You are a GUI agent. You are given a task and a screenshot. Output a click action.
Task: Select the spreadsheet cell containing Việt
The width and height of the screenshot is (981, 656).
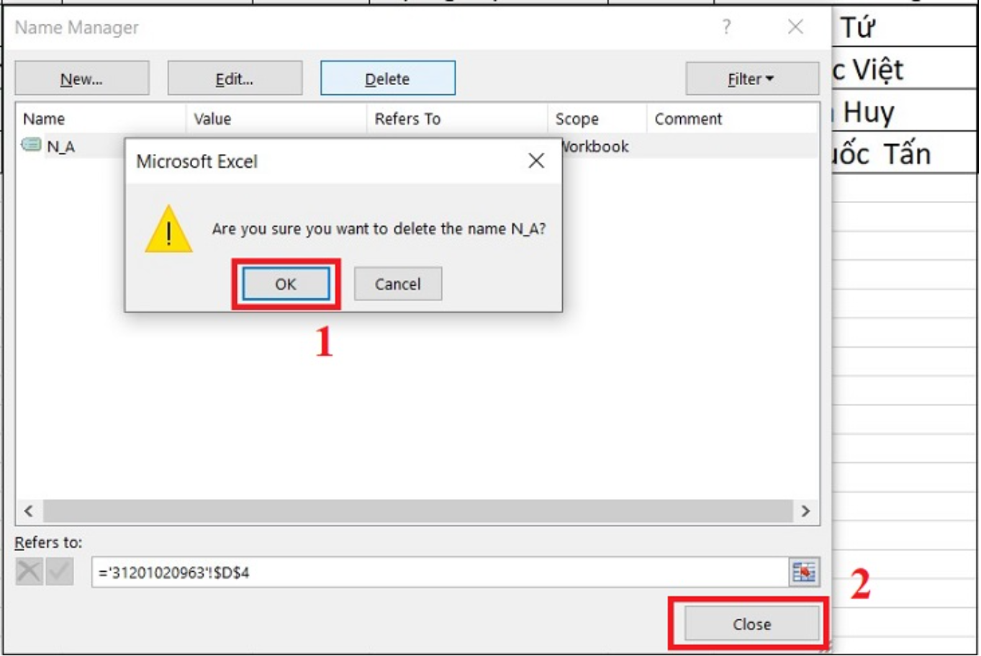905,68
